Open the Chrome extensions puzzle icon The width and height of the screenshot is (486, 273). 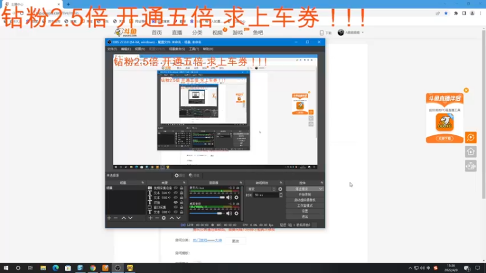(x=456, y=13)
